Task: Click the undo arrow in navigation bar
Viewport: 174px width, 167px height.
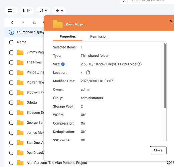Action: pos(34,22)
